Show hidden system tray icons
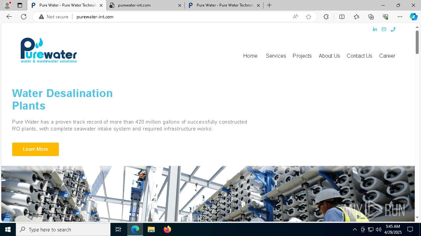Screen dimensions: 421x236 [355, 229]
